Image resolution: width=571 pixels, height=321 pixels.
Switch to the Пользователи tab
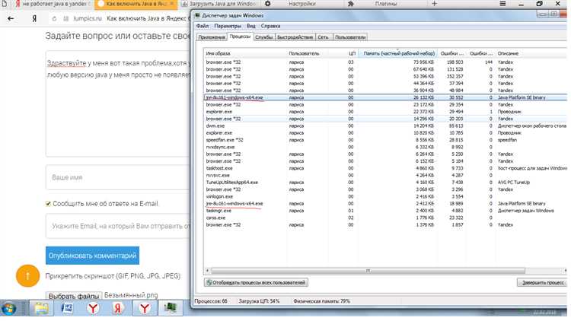point(350,37)
